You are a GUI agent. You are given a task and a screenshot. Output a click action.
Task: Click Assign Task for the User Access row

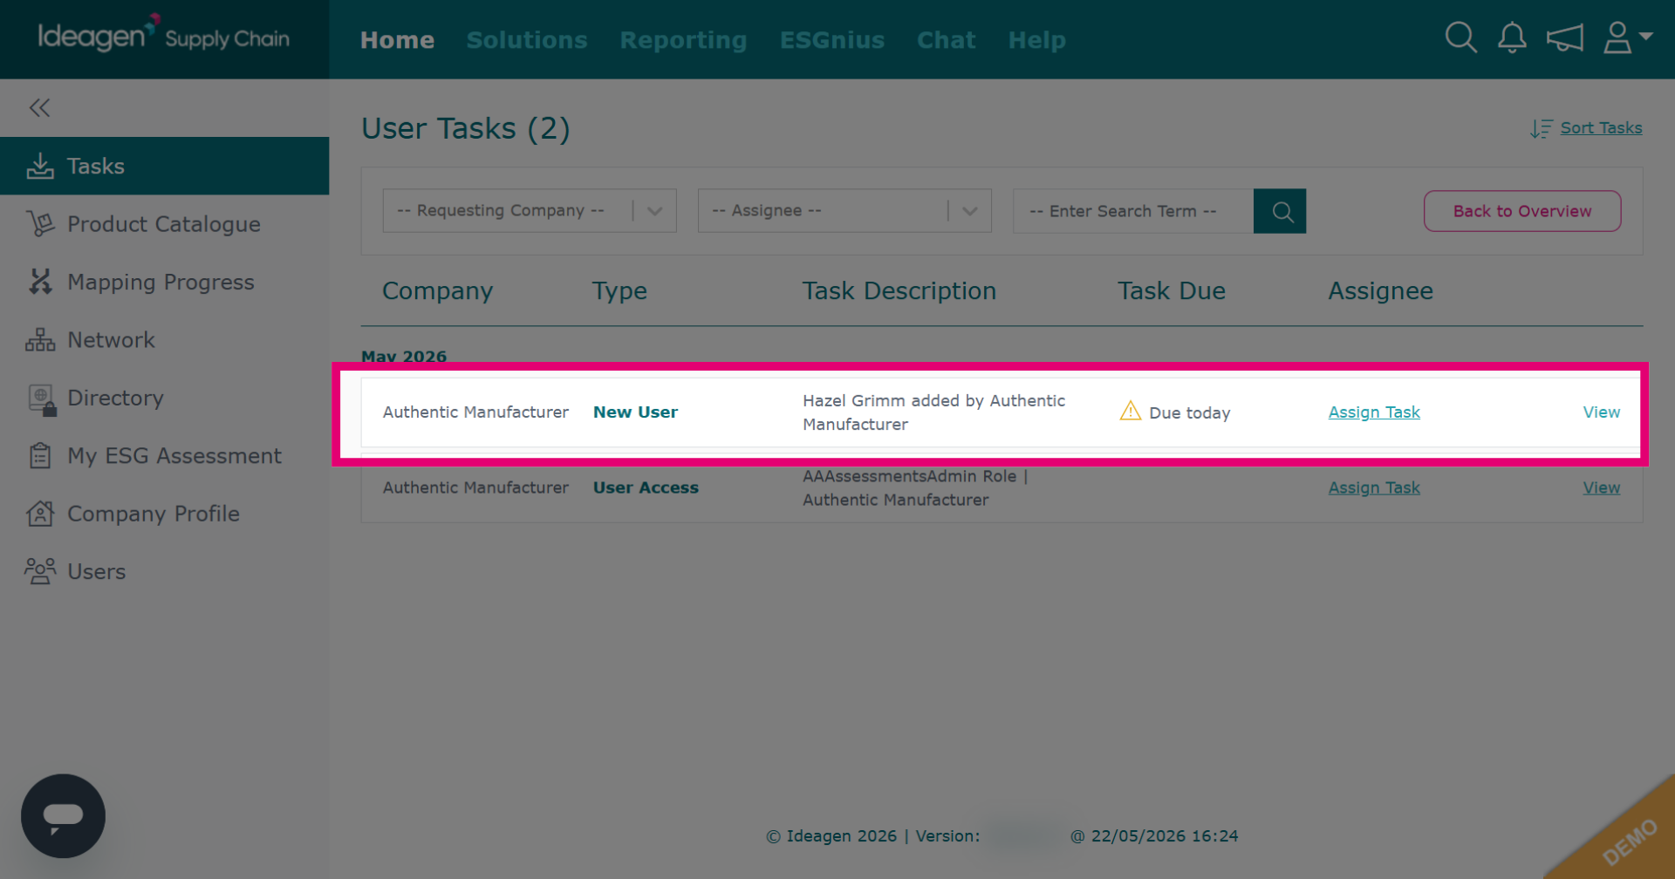tap(1374, 488)
